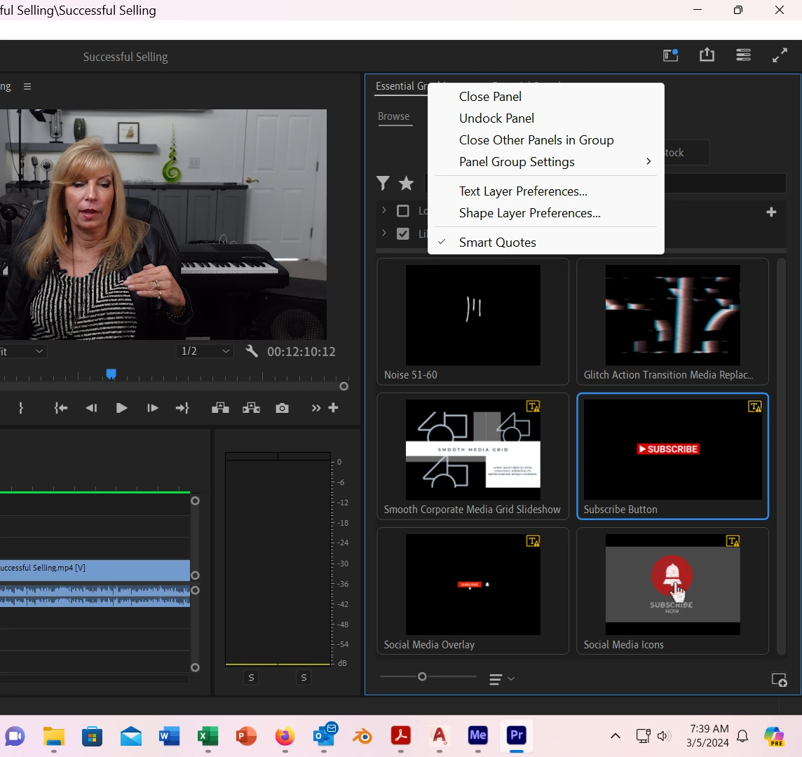Open Excel from taskbar
Screen dimensions: 802x757
(208, 735)
